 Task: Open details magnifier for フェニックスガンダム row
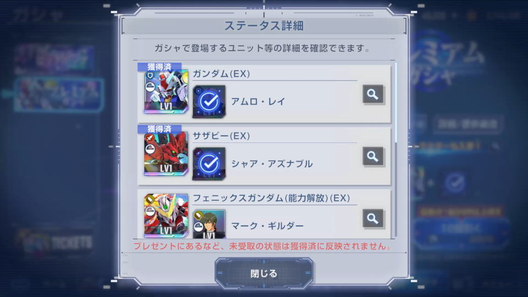373,218
